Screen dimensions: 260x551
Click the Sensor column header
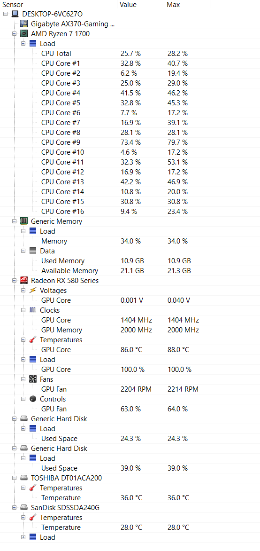pos(58,5)
